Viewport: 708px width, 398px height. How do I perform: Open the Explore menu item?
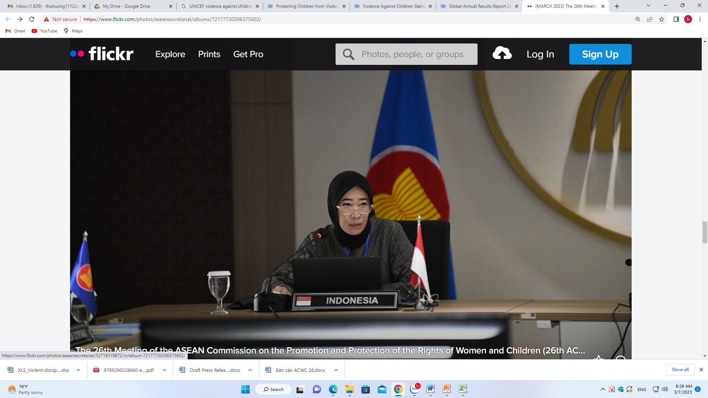coord(170,54)
